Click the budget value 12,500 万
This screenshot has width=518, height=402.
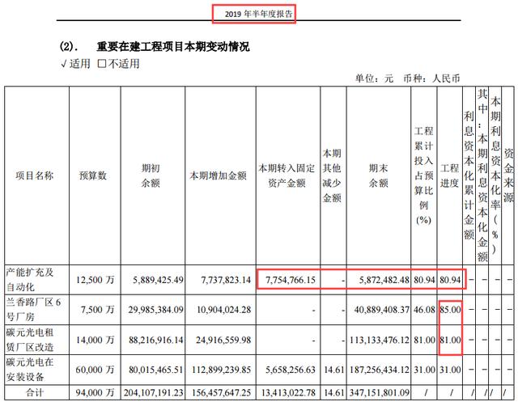point(96,280)
